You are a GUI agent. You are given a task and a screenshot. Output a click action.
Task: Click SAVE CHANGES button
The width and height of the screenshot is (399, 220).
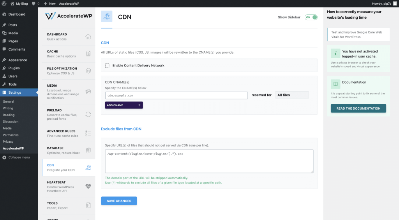pyautogui.click(x=119, y=201)
